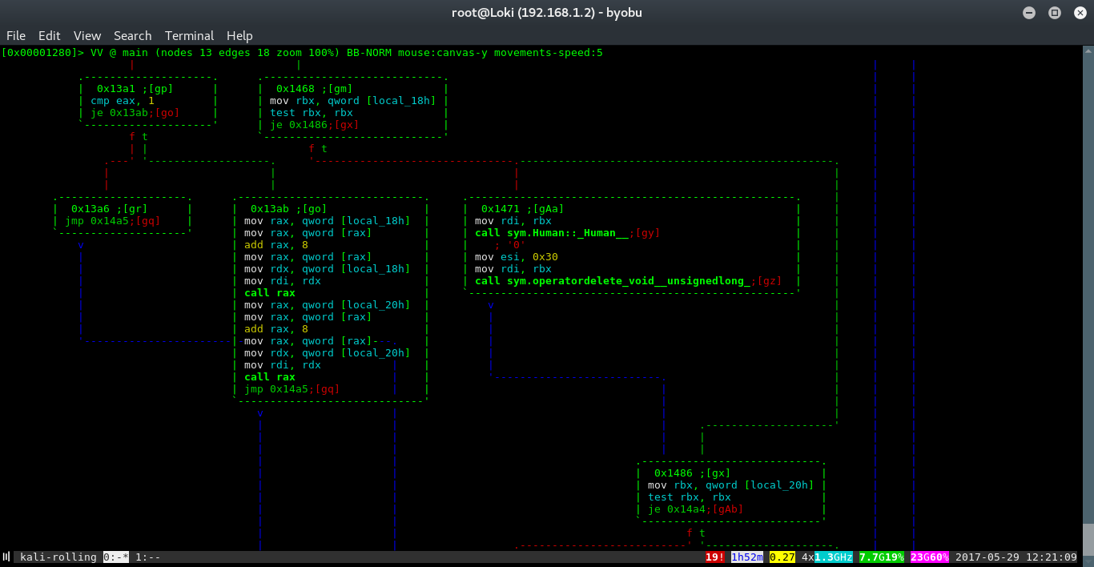
Task: Click the 1h52m uptime indicator
Action: point(747,557)
